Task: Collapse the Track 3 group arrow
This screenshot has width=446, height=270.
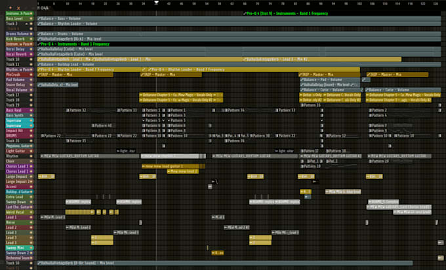Action: click(x=27, y=24)
